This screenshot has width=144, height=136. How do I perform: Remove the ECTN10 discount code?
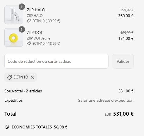(x=32, y=77)
